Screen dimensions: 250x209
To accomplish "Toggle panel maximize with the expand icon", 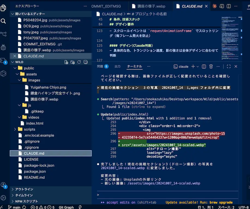I will point(228,66).
